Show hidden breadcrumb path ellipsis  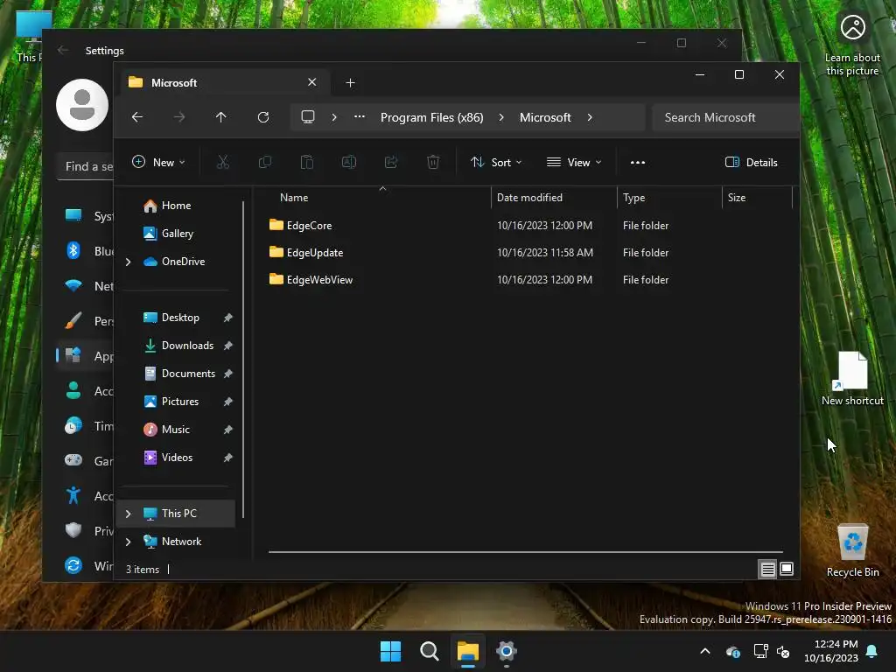(x=360, y=116)
